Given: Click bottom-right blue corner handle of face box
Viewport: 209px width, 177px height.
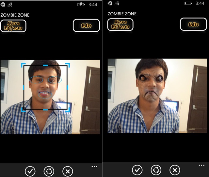Looking at the screenshot, I should coord(67,110).
